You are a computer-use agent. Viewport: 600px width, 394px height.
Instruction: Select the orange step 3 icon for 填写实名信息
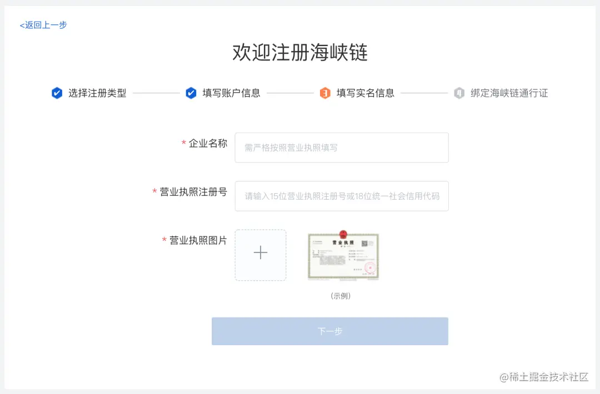(326, 93)
